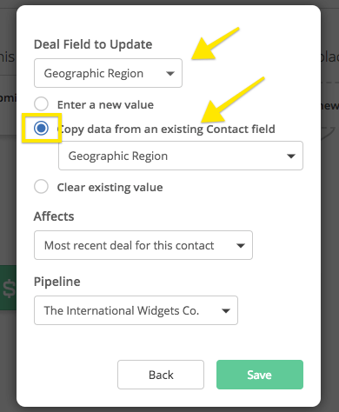Viewport: 339px width, 412px height.
Task: Click the 'Clear existing value' label text
Action: tap(110, 188)
